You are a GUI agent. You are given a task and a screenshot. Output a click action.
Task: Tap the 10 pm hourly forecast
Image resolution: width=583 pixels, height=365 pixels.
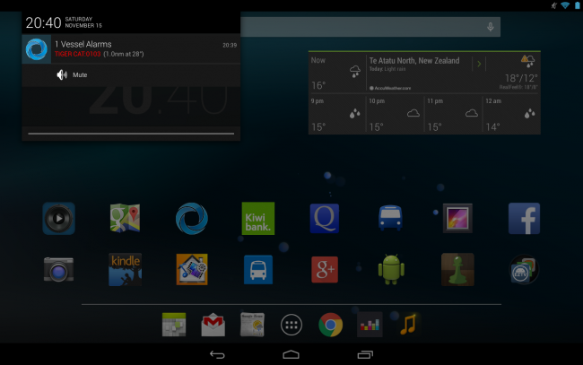[395, 114]
